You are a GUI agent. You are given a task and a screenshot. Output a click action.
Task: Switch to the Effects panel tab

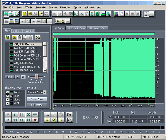pyautogui.click(x=17, y=31)
